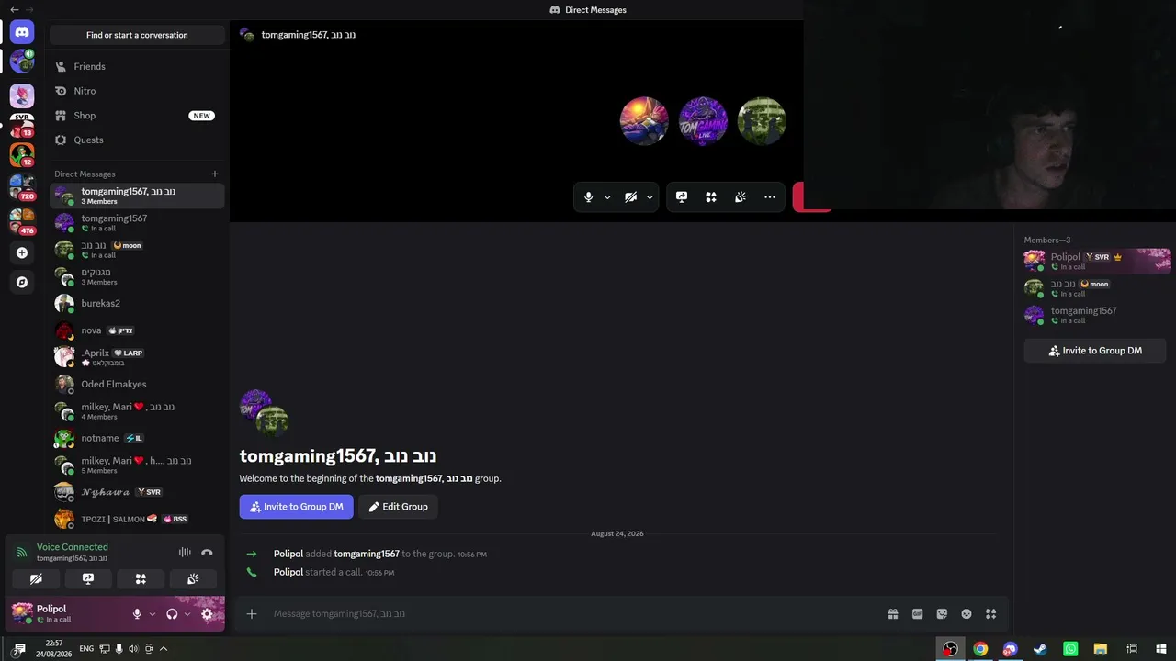Click Invite to Group DM under Members list
Viewport: 1176px width, 661px height.
[x=1095, y=351]
